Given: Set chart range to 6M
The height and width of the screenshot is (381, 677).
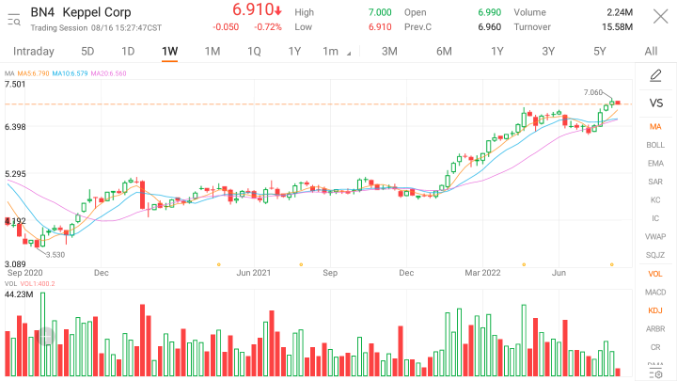Looking at the screenshot, I should pos(444,52).
